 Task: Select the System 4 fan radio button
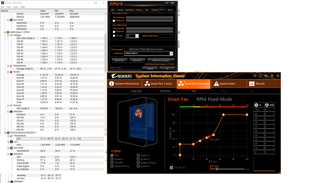pyautogui.click(x=138, y=166)
